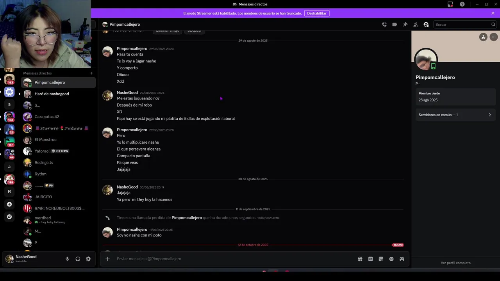The height and width of the screenshot is (281, 500).
Task: Open more options in profile panel
Action: tap(494, 37)
